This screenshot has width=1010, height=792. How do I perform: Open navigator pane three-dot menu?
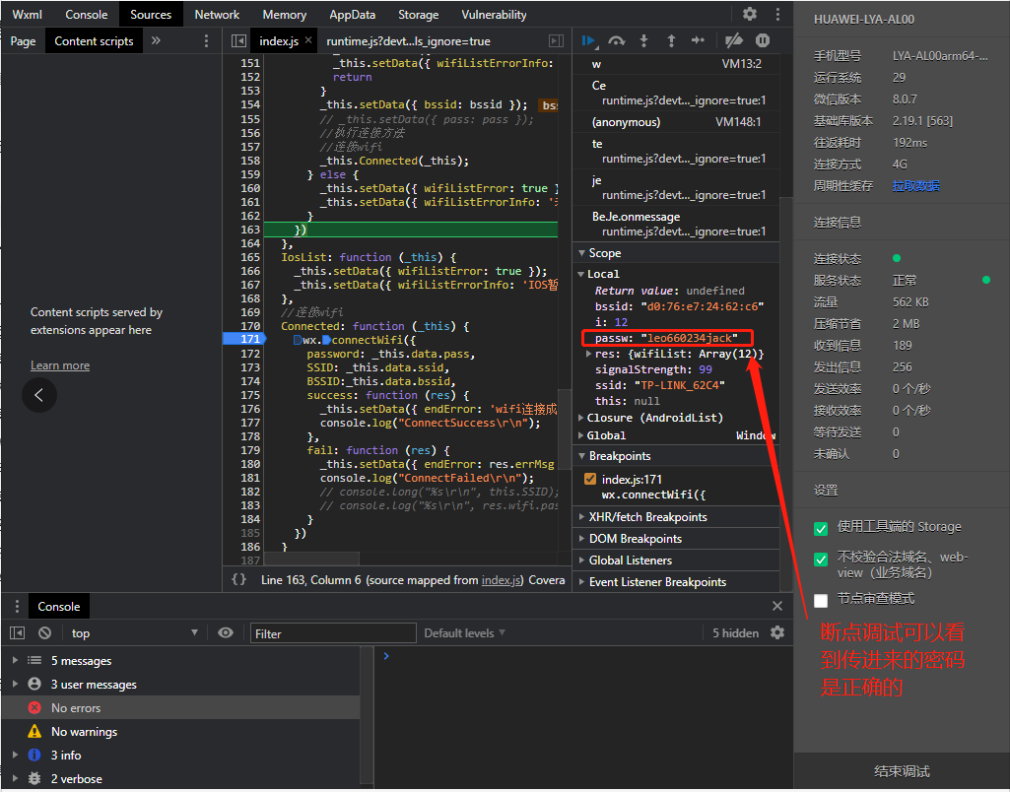pyautogui.click(x=206, y=40)
